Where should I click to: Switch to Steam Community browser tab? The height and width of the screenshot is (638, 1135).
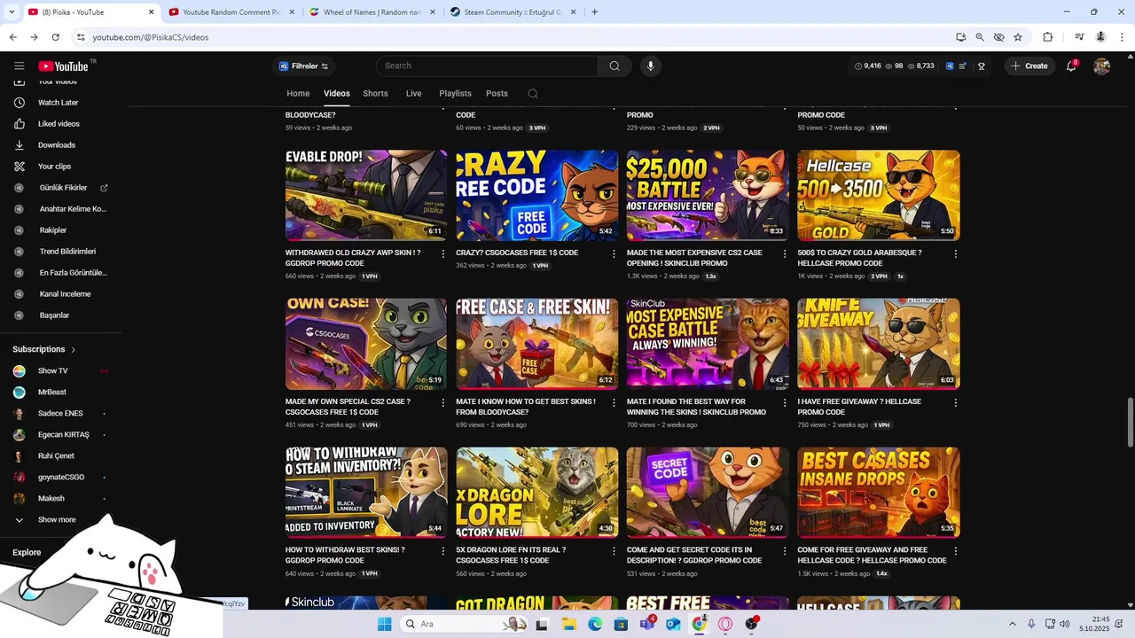tap(512, 12)
